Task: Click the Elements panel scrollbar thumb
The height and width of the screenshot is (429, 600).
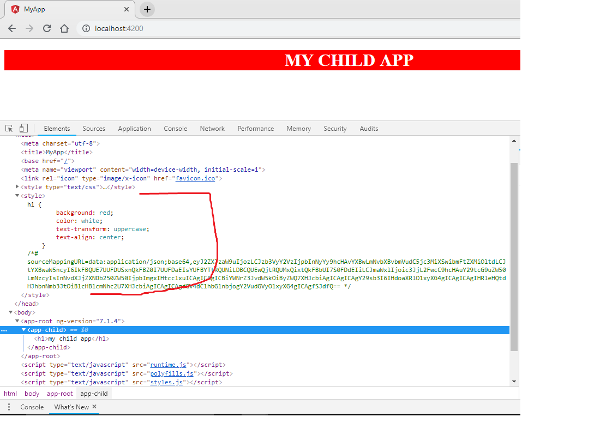Action: click(514, 257)
